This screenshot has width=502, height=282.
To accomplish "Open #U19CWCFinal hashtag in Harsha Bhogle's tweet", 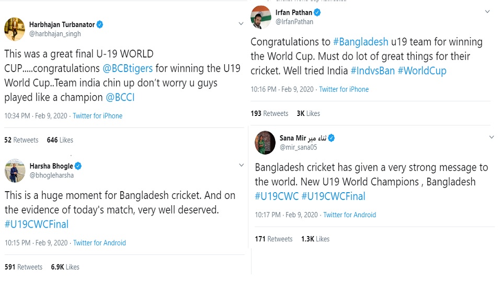I will pyautogui.click(x=37, y=224).
